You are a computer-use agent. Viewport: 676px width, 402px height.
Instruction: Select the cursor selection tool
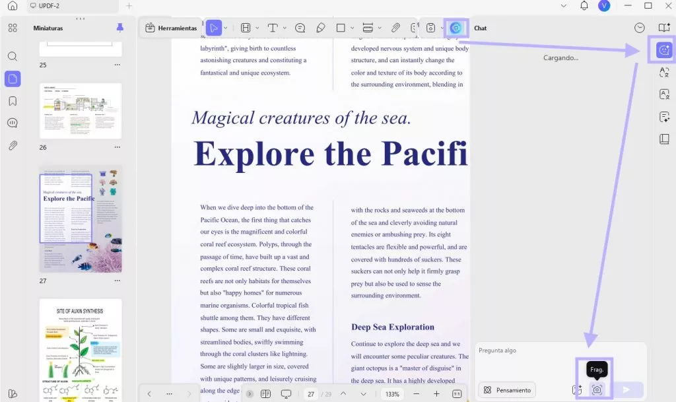pos(213,28)
